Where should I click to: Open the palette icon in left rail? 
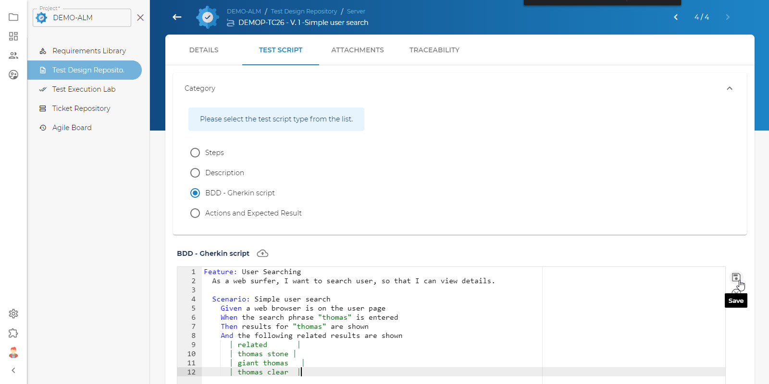click(13, 75)
